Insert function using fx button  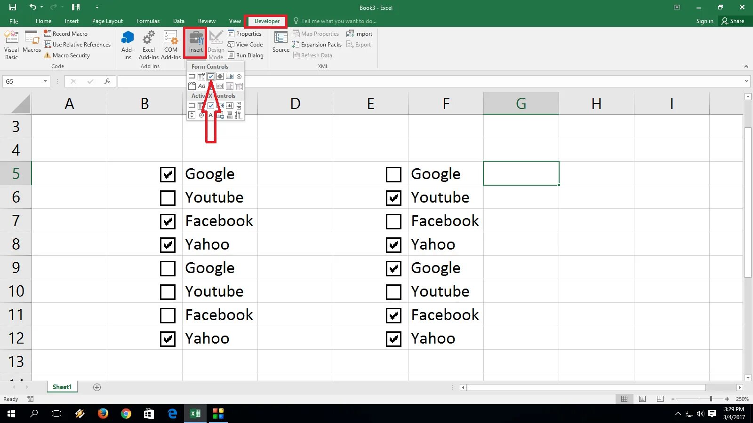tap(107, 81)
